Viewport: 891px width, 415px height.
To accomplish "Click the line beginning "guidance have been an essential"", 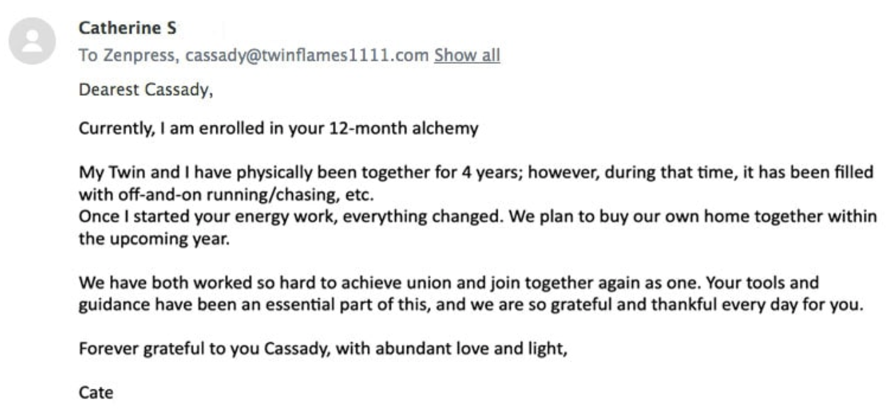I will [471, 305].
